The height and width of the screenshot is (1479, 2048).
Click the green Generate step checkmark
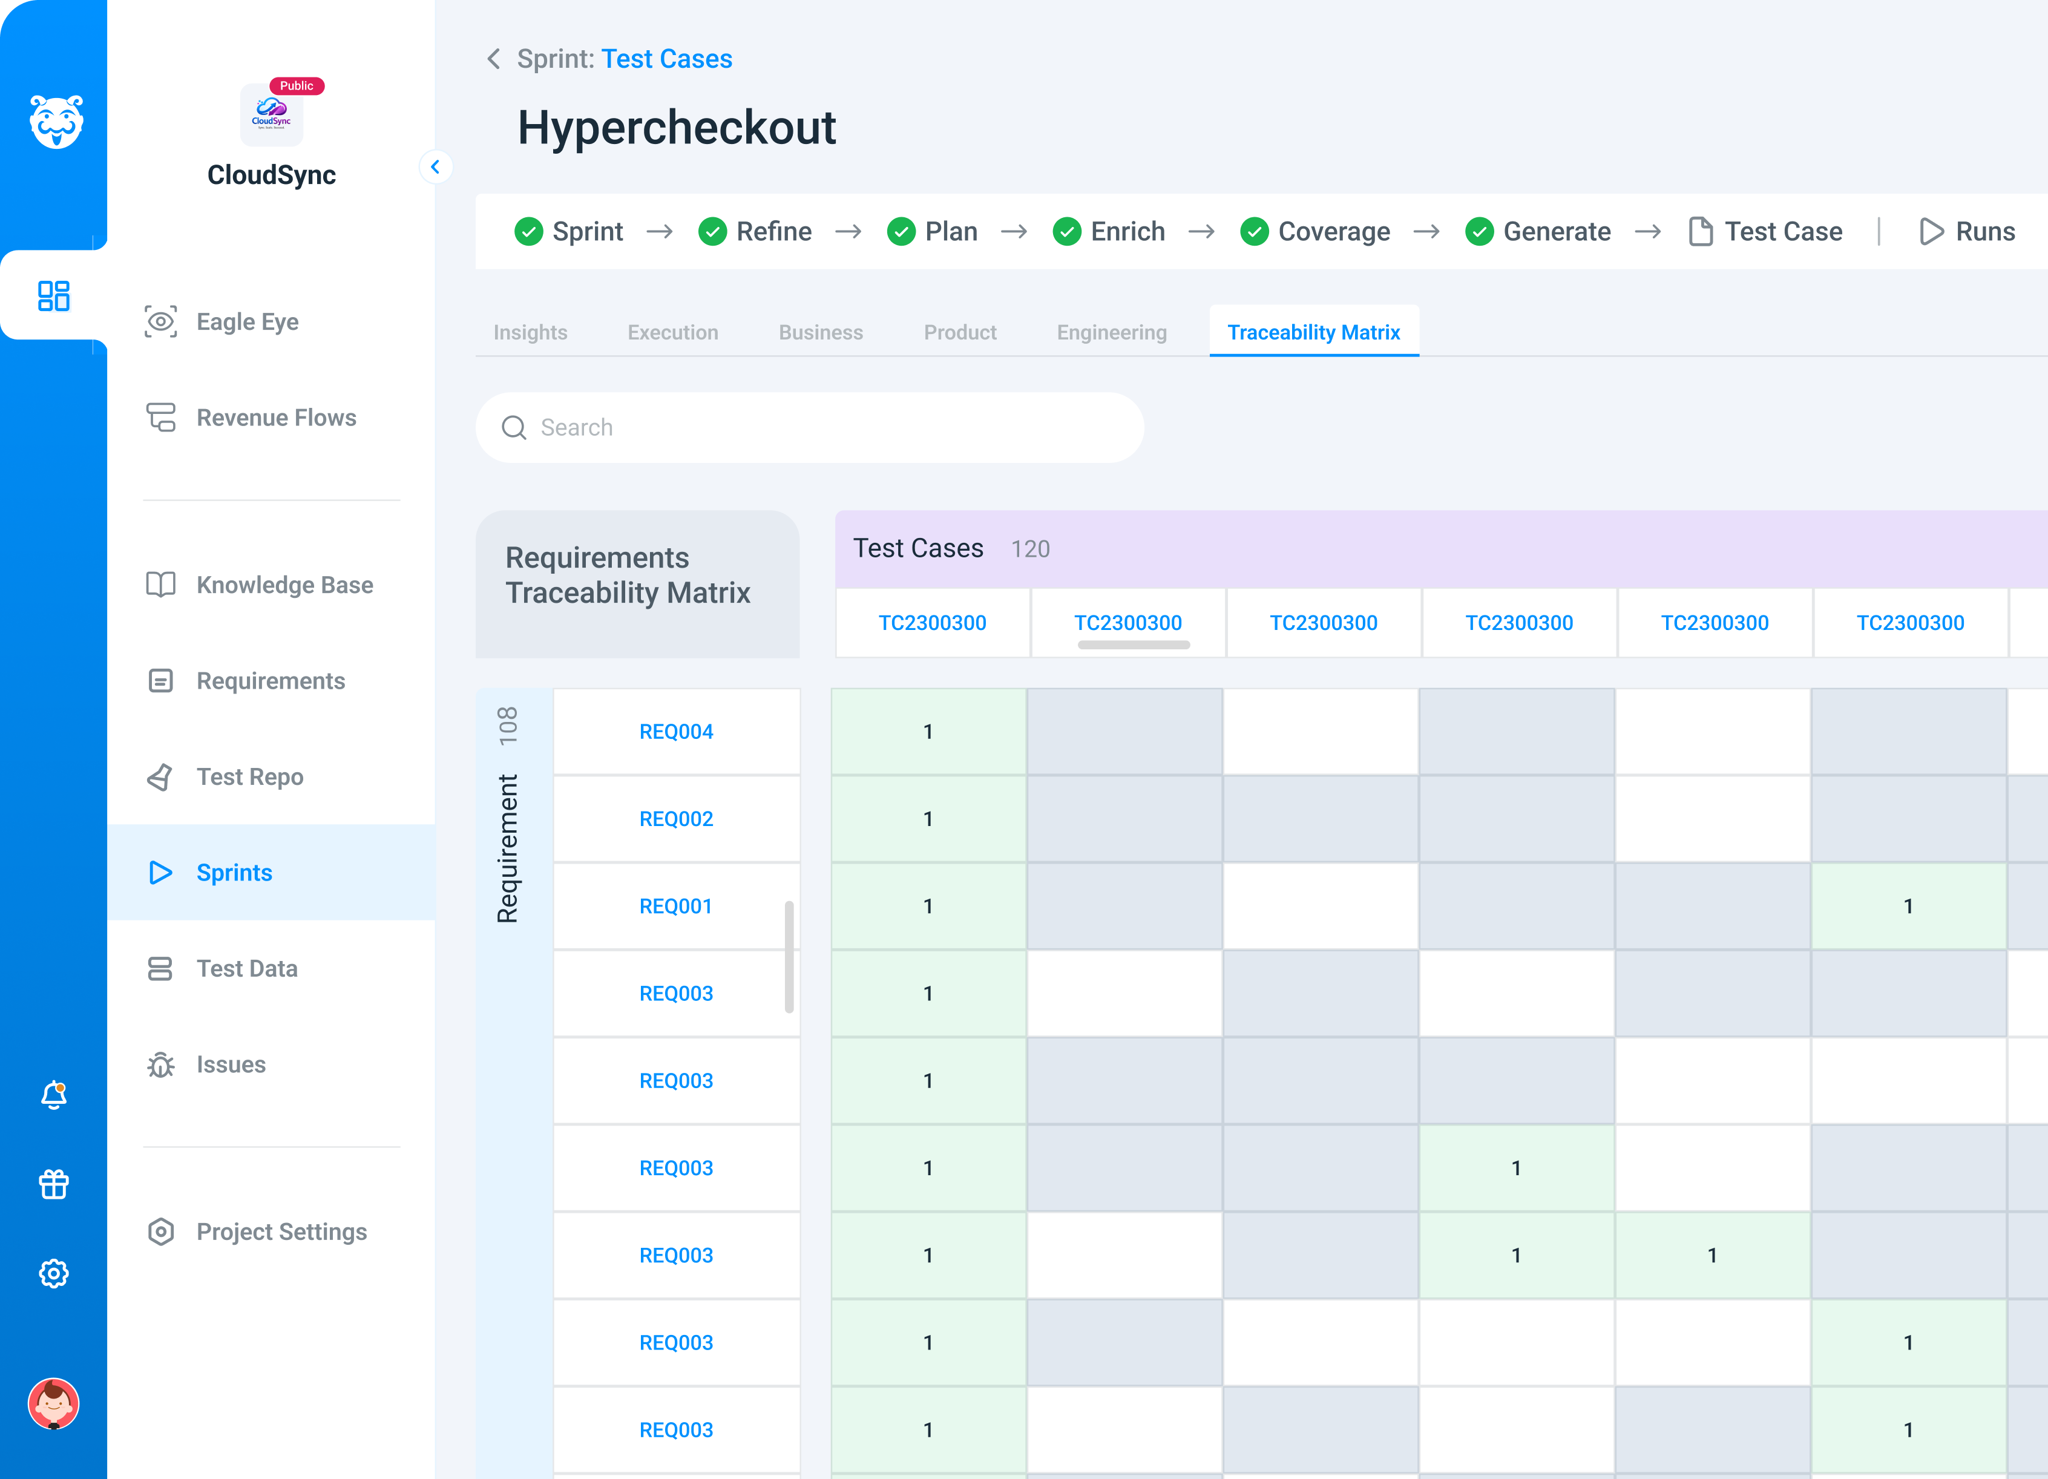[x=1479, y=231]
